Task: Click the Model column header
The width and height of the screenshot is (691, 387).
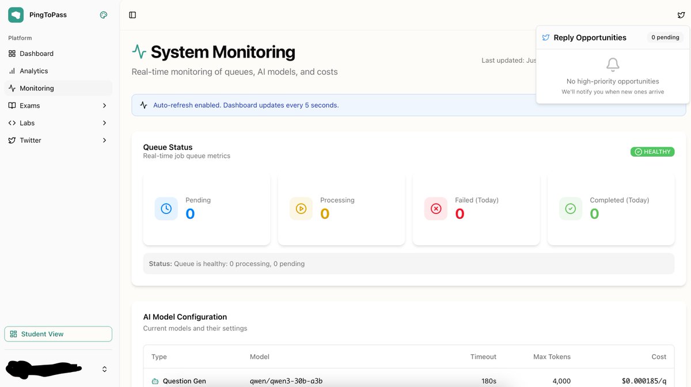Action: click(x=260, y=357)
